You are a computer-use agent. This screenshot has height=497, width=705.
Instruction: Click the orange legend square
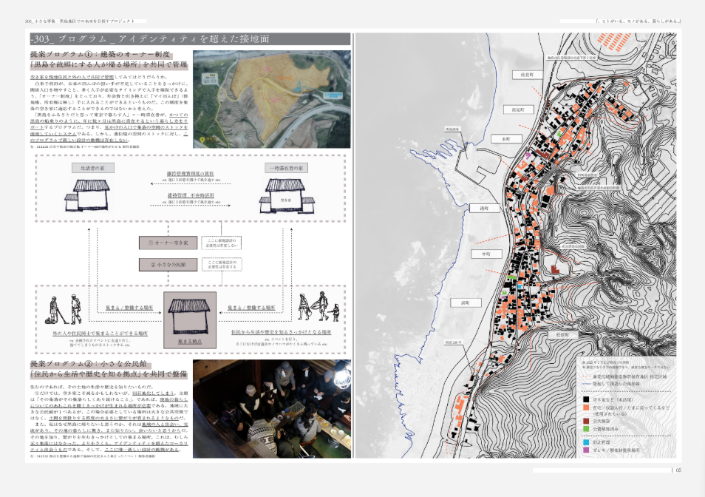click(x=586, y=408)
